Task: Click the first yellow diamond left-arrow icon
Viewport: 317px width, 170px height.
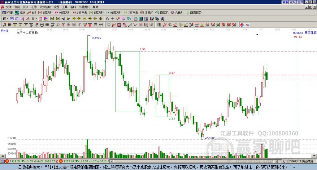Action: pos(74,19)
